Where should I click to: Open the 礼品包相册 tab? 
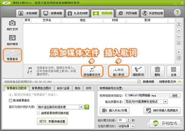77,13
